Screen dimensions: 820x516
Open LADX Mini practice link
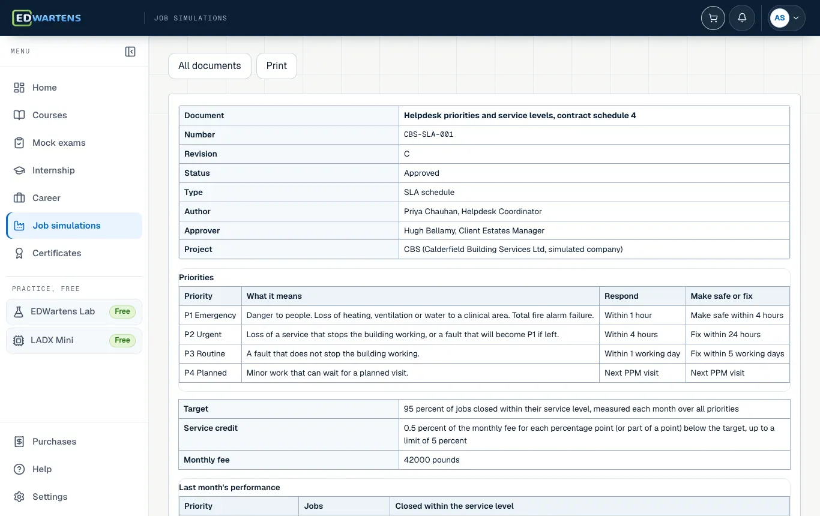(x=74, y=340)
